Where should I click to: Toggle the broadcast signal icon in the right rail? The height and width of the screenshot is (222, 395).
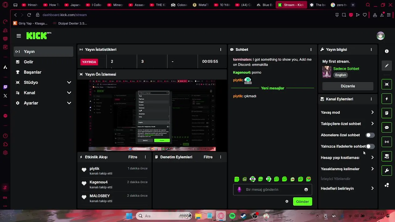(x=387, y=142)
